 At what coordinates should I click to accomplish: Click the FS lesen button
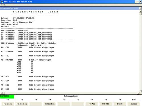pos(8,104)
